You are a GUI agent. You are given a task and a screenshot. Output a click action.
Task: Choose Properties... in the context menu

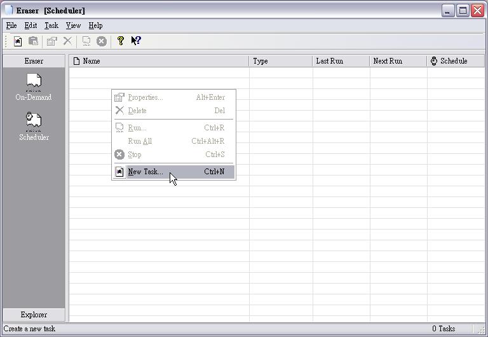pyautogui.click(x=173, y=97)
